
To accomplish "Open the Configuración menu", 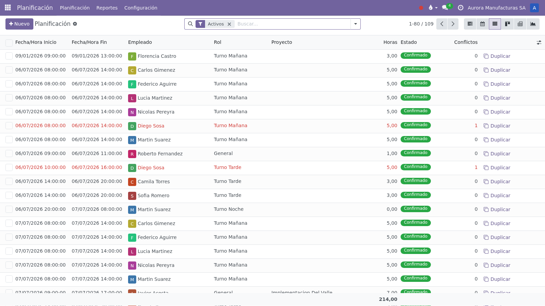I will click(x=141, y=8).
